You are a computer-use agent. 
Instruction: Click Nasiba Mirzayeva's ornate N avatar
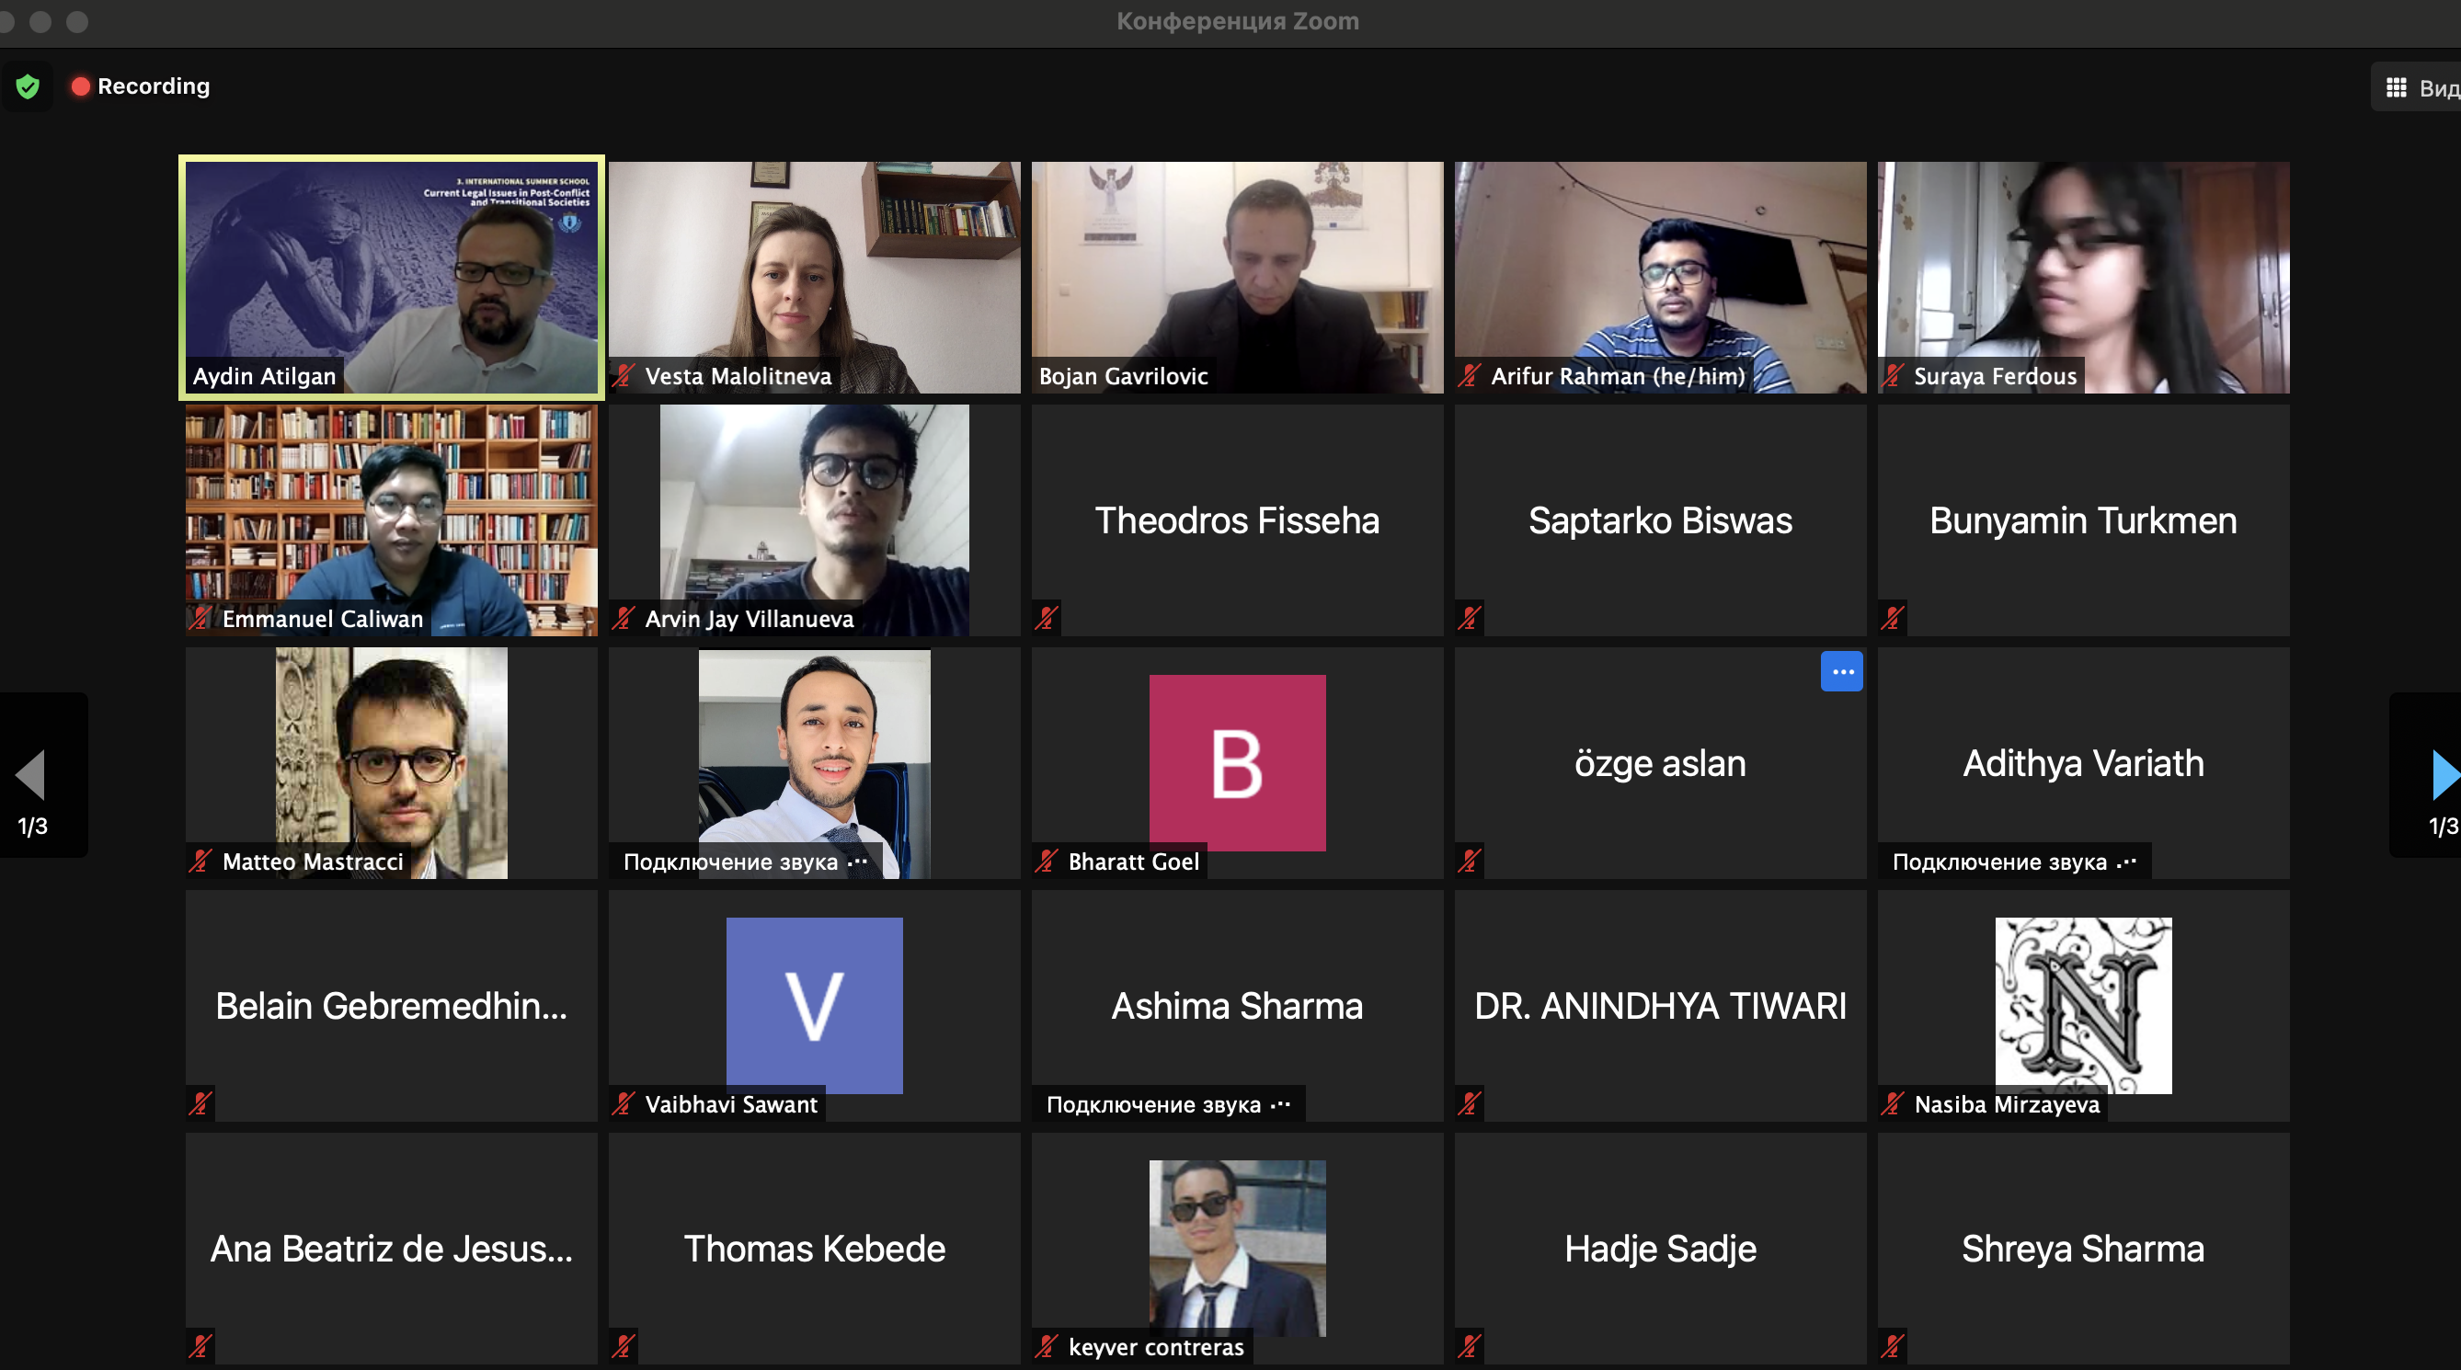(x=2083, y=1004)
